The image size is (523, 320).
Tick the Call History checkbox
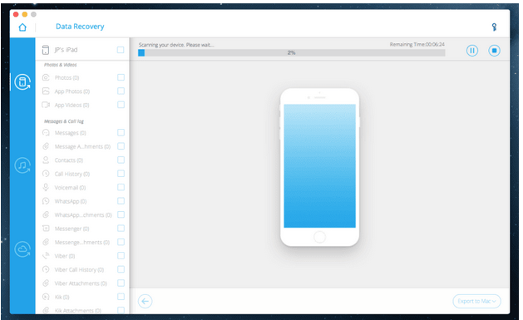tap(121, 174)
